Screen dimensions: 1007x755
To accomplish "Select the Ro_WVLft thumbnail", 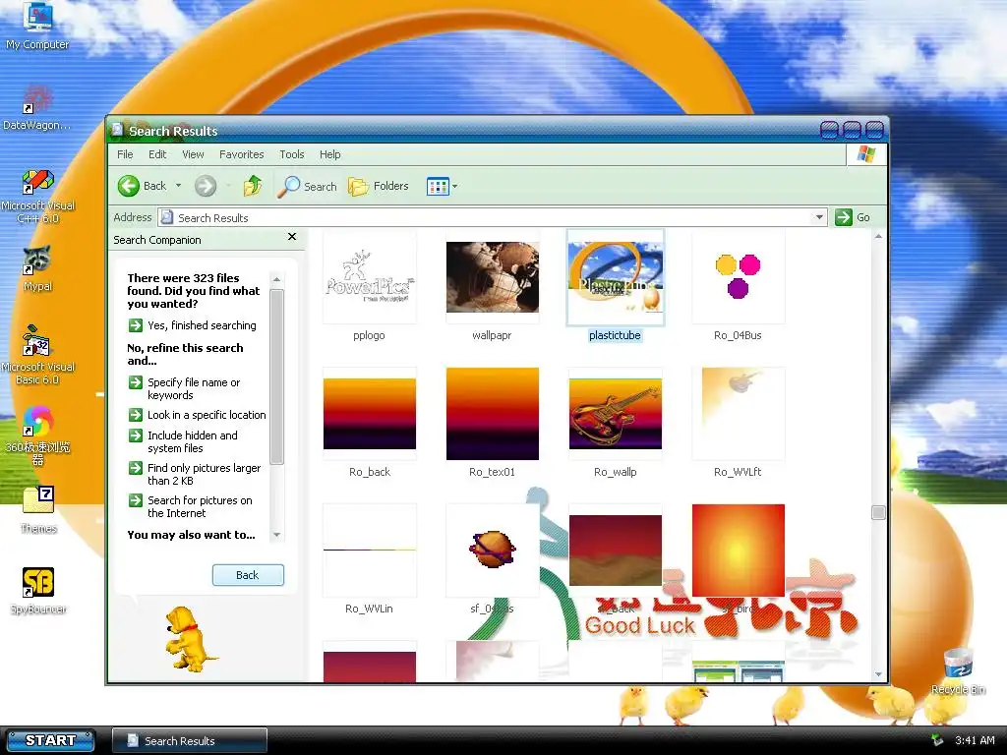I will (739, 414).
